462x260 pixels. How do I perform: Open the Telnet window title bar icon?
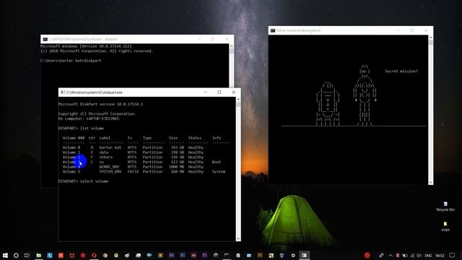(273, 30)
